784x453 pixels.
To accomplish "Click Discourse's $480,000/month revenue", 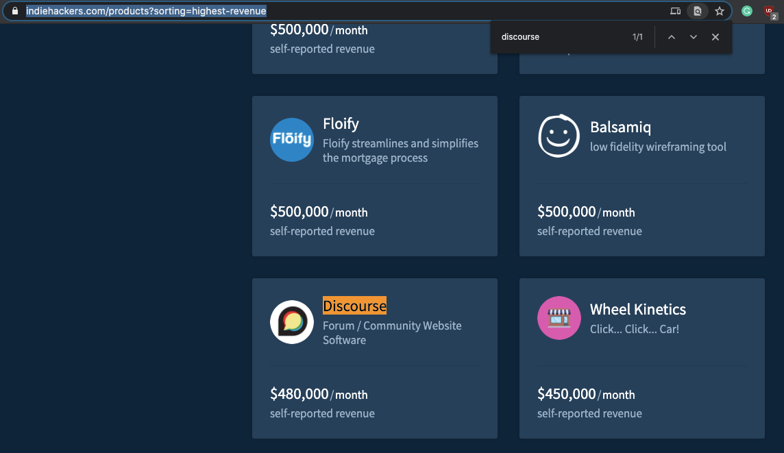I will tap(319, 394).
